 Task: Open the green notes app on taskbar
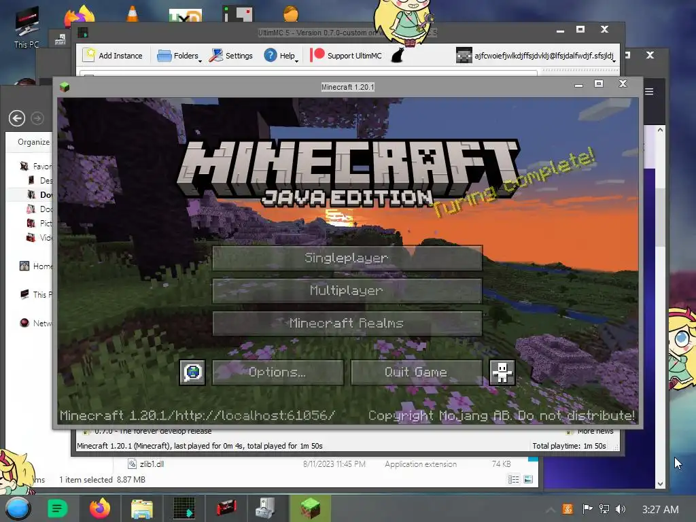pyautogui.click(x=57, y=508)
